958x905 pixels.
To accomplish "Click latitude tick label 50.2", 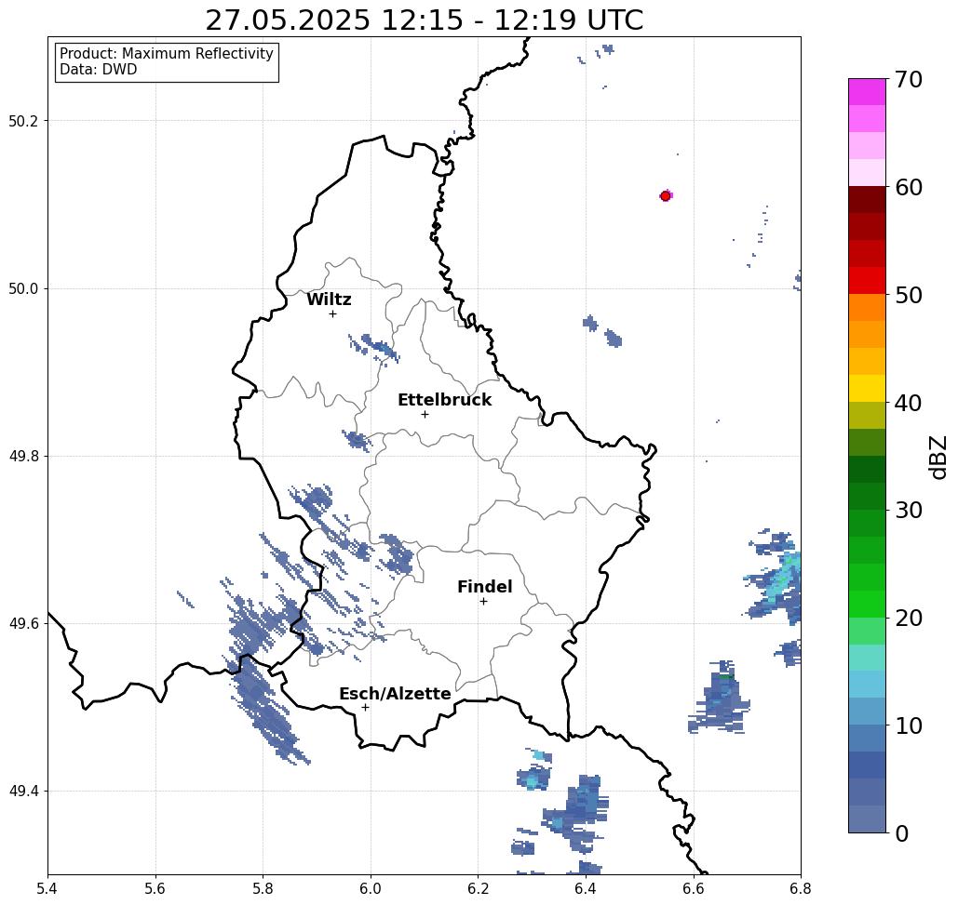I will pyautogui.click(x=23, y=122).
